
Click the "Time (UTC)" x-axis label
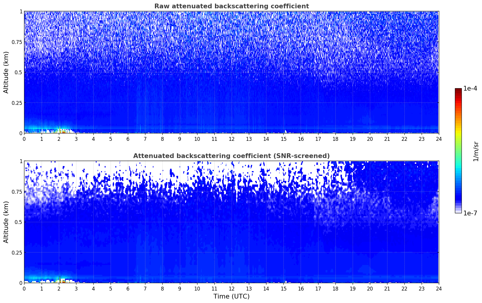pos(231,296)
